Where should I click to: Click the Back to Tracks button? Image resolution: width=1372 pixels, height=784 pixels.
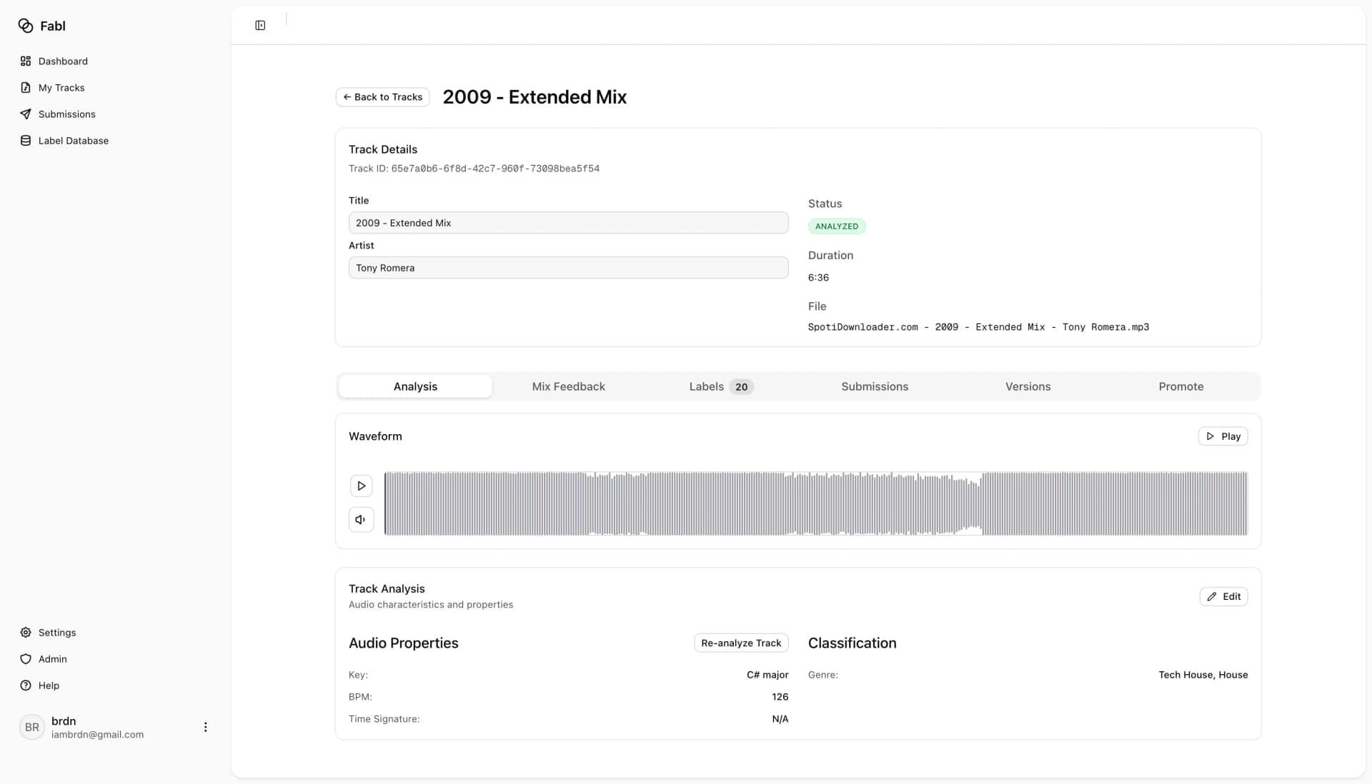[x=382, y=97]
